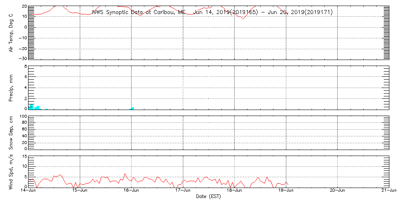
Task: Click the 'Wind Spd, m/s' axis label
Action: click(11, 171)
